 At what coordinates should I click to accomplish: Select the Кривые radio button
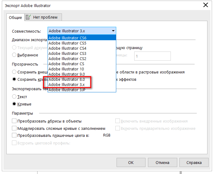[x=14, y=104]
